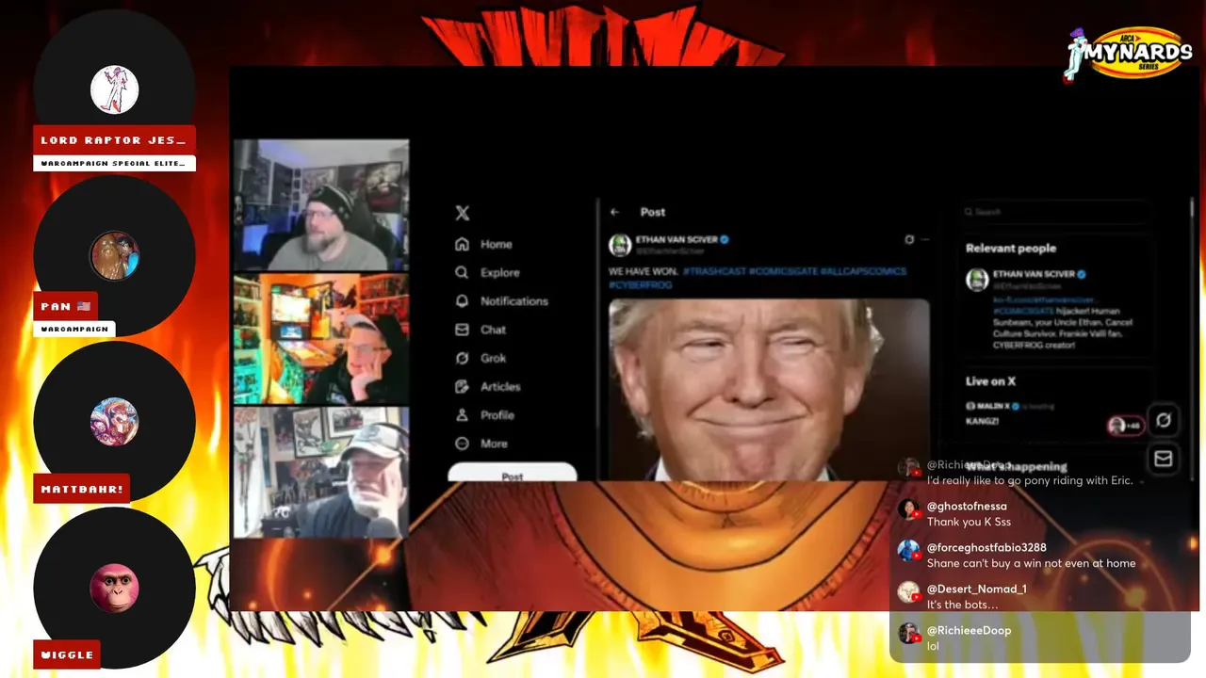Click the Live on X heading

click(990, 381)
